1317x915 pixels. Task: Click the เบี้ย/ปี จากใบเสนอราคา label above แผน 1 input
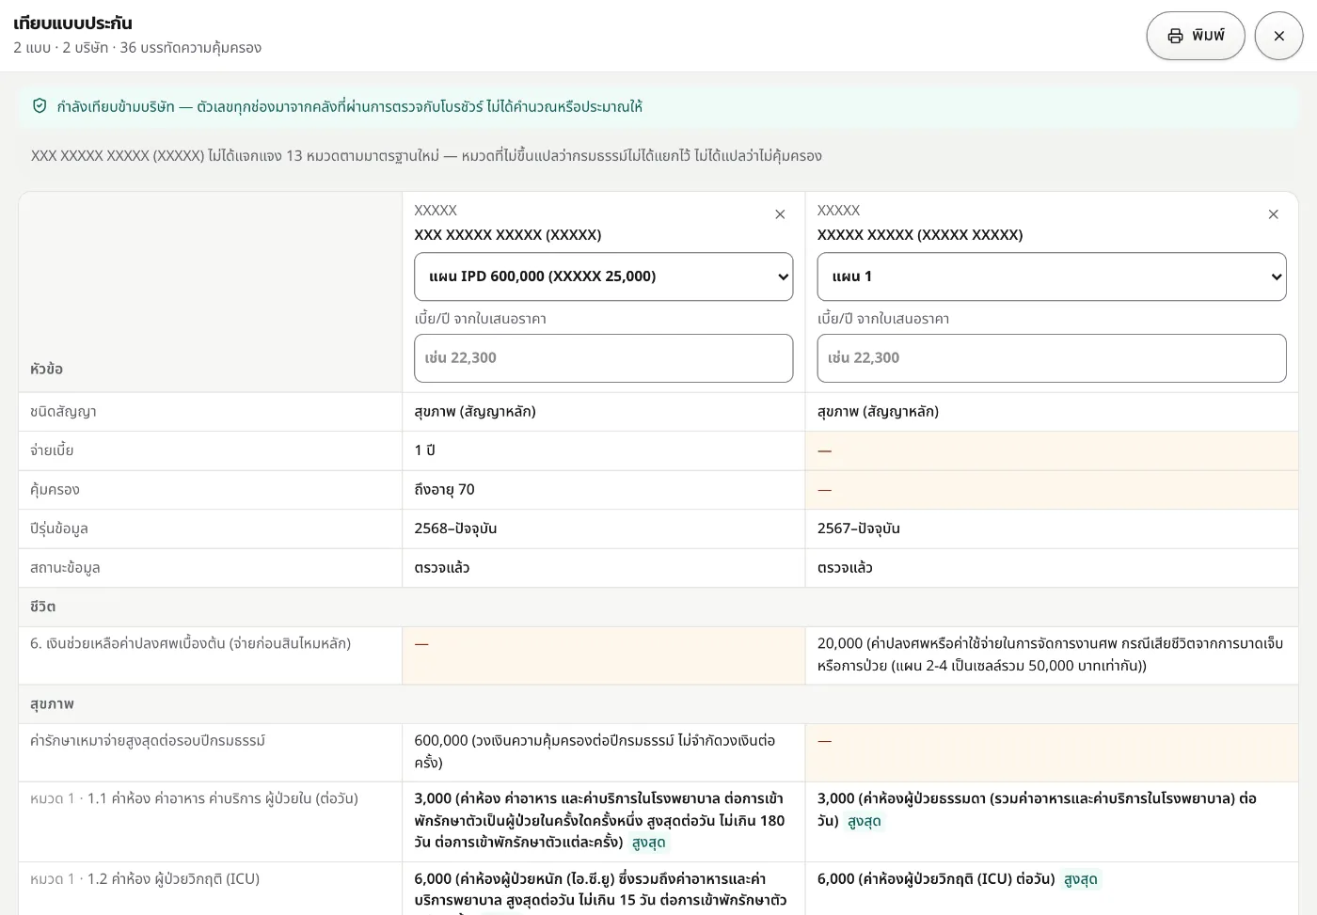pyautogui.click(x=883, y=319)
